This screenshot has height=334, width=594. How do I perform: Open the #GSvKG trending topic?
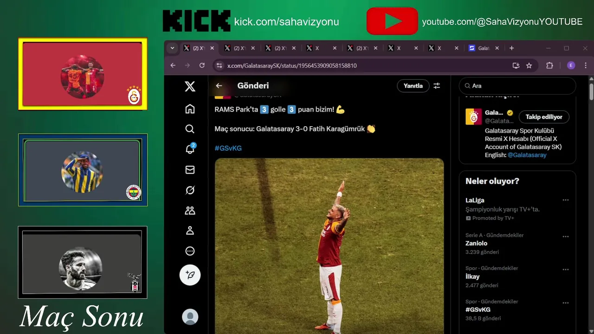478,309
